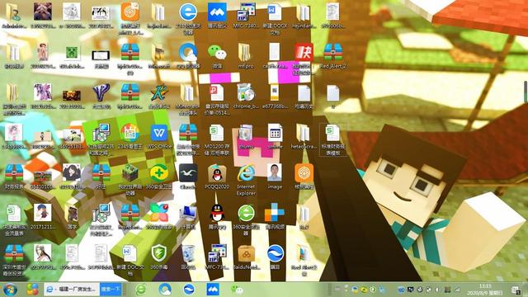Open the image portrait photo file
This screenshot has height=297, width=528.
pos(275,173)
